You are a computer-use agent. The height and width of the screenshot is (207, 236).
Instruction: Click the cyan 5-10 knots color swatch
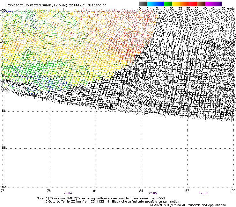click(151, 4)
